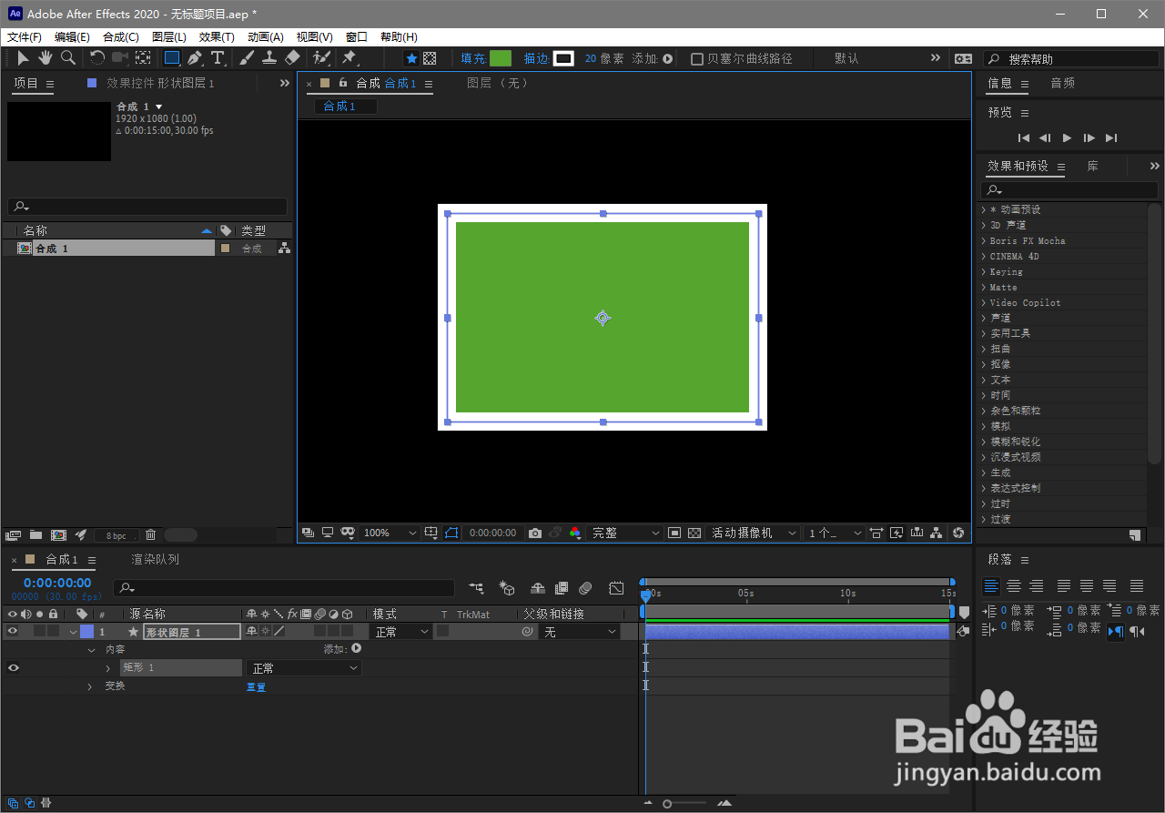Select the Rectangle shape tool
Screen dimensions: 1165x813
coord(172,57)
